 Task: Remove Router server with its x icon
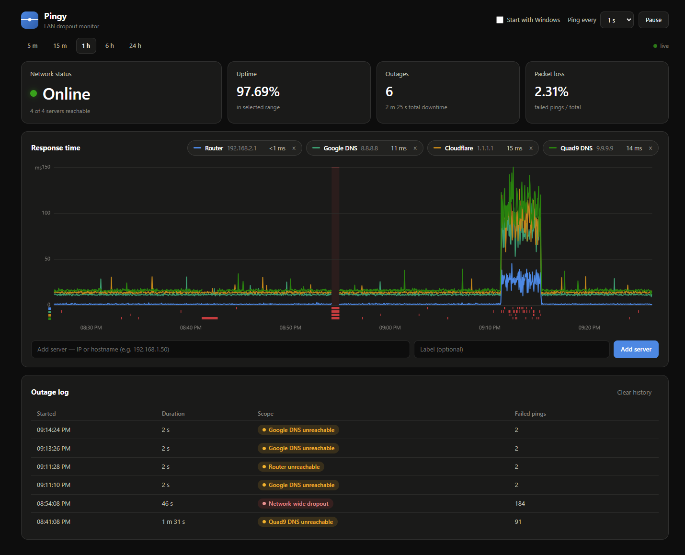click(x=294, y=148)
